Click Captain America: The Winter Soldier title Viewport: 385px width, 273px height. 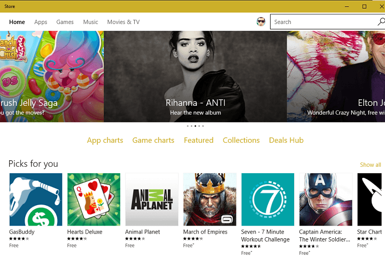pos(325,236)
